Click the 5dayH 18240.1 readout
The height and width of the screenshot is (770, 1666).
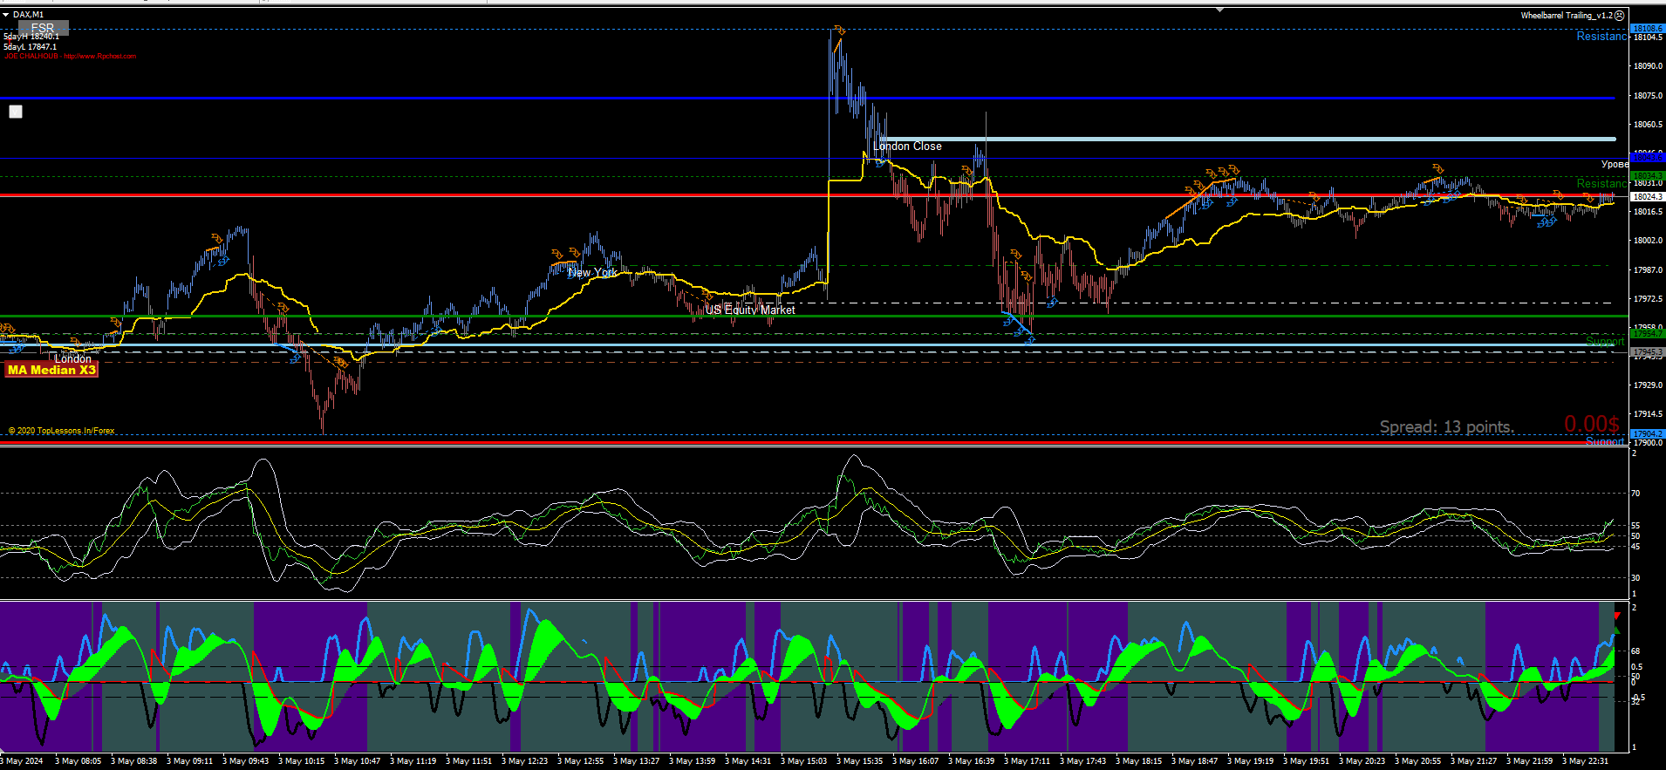(x=31, y=37)
